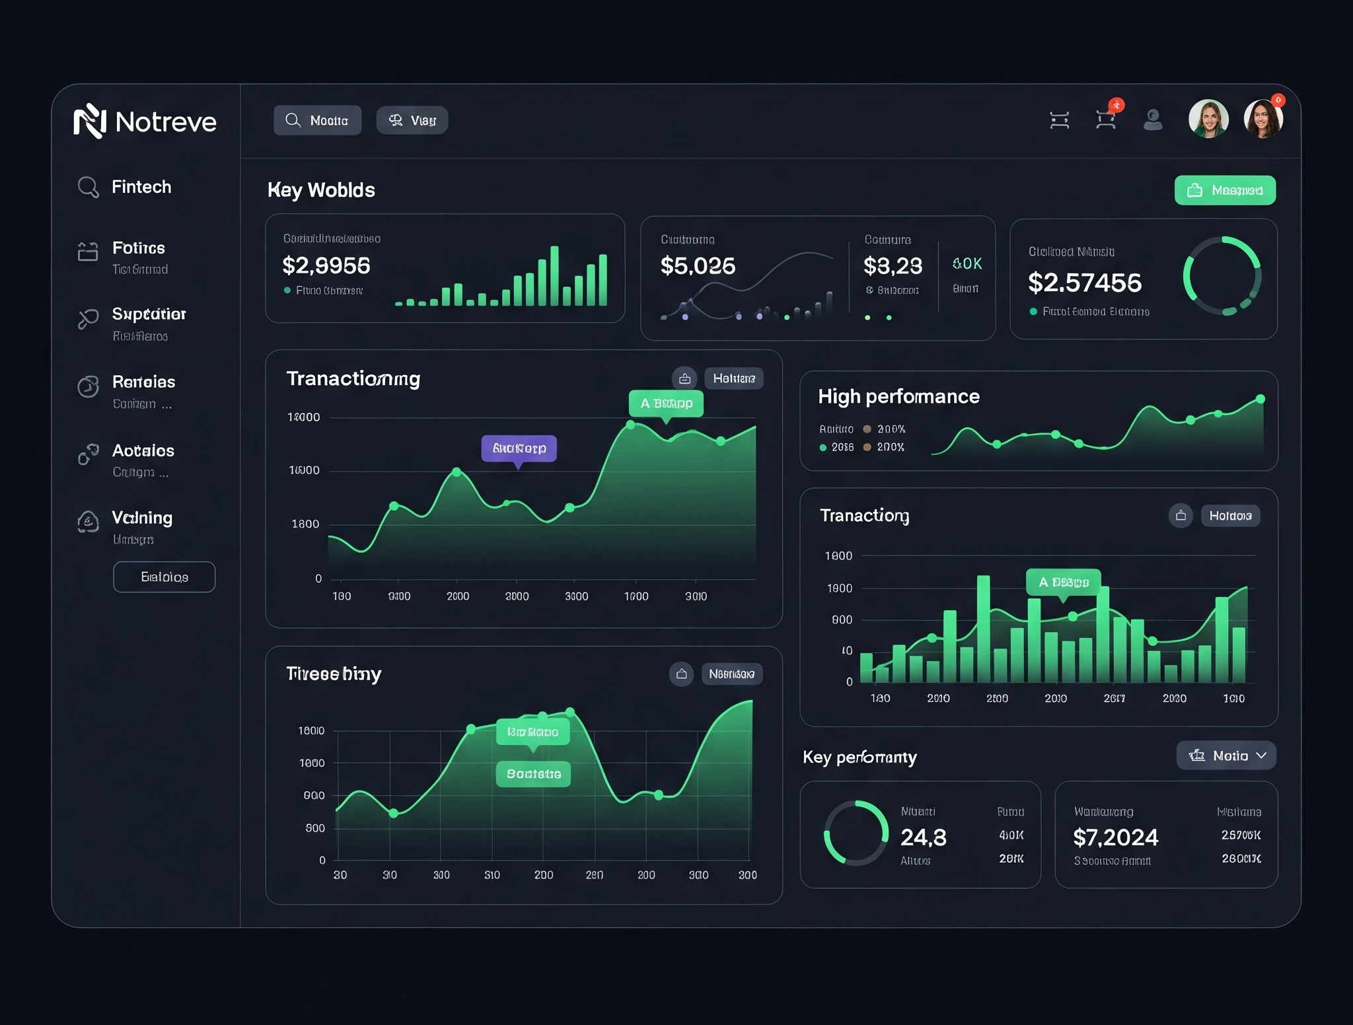
Task: Click the cart icon with red badge
Action: 1107,120
